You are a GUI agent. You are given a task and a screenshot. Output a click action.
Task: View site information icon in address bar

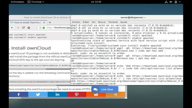[x=40, y=28]
